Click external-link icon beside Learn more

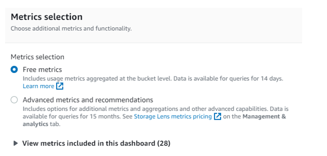click(x=60, y=86)
